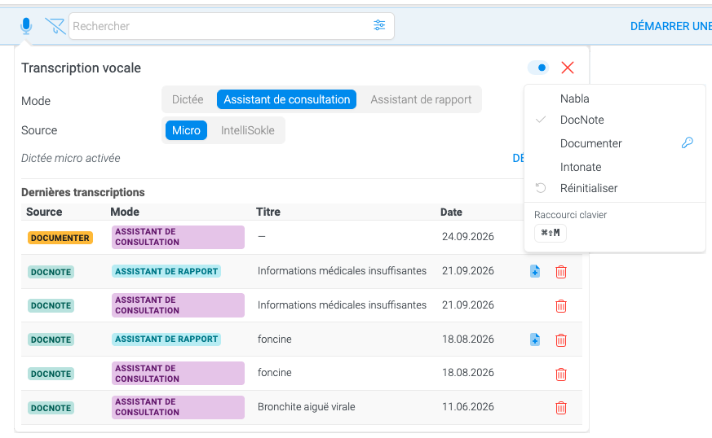Click the Titre column header

tap(268, 212)
